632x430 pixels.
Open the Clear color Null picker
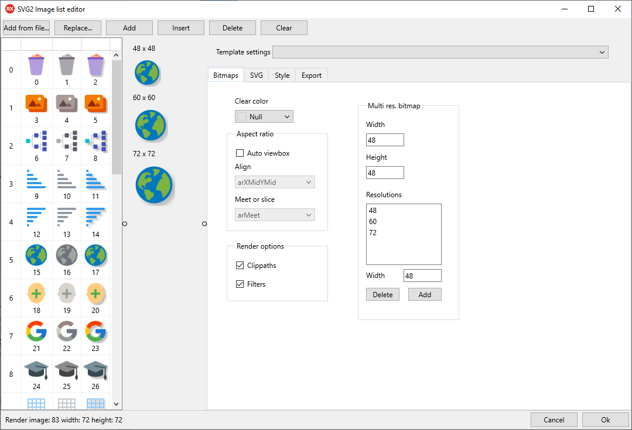(x=264, y=117)
